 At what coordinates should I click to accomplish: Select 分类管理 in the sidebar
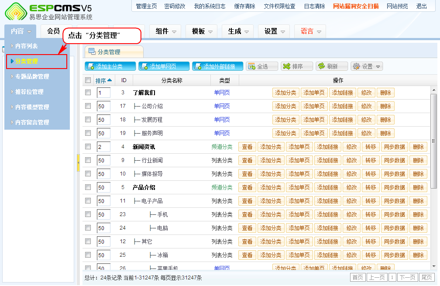[x=37, y=61]
